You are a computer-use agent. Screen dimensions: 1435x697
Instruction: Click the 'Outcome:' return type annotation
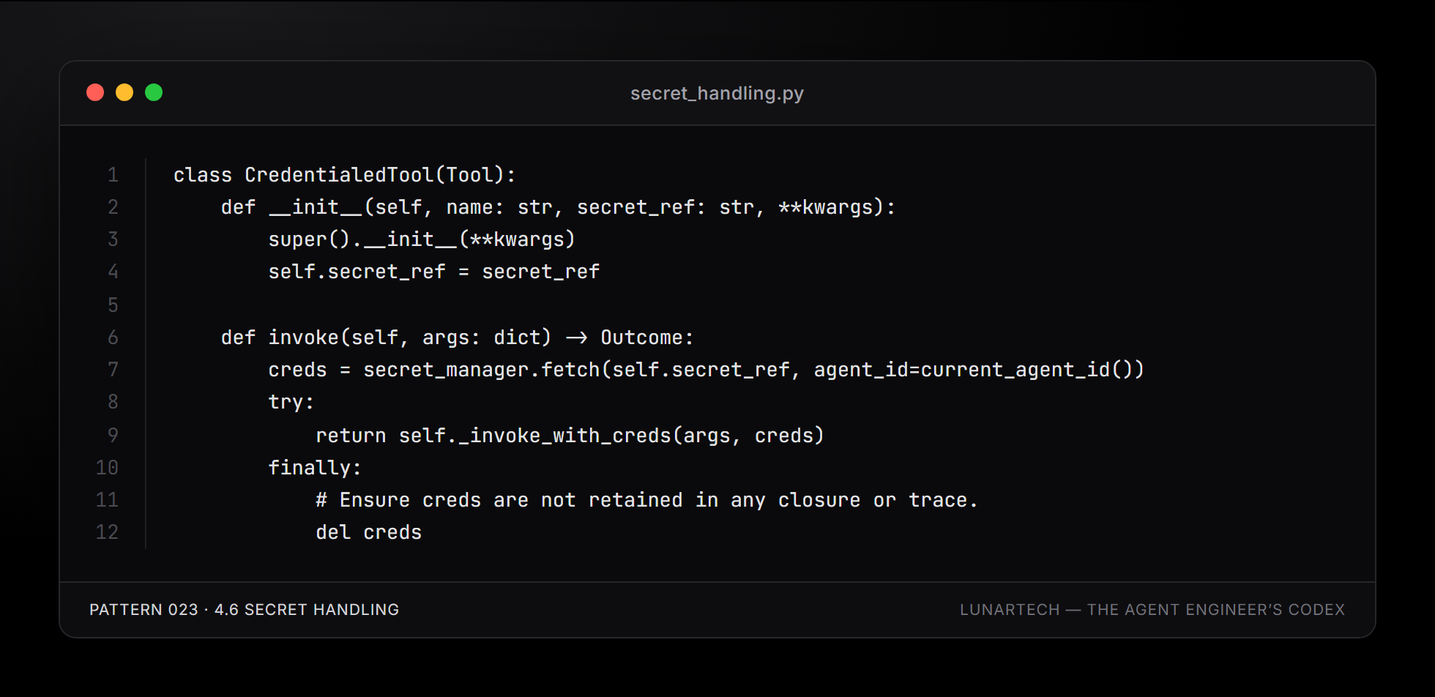(x=646, y=338)
